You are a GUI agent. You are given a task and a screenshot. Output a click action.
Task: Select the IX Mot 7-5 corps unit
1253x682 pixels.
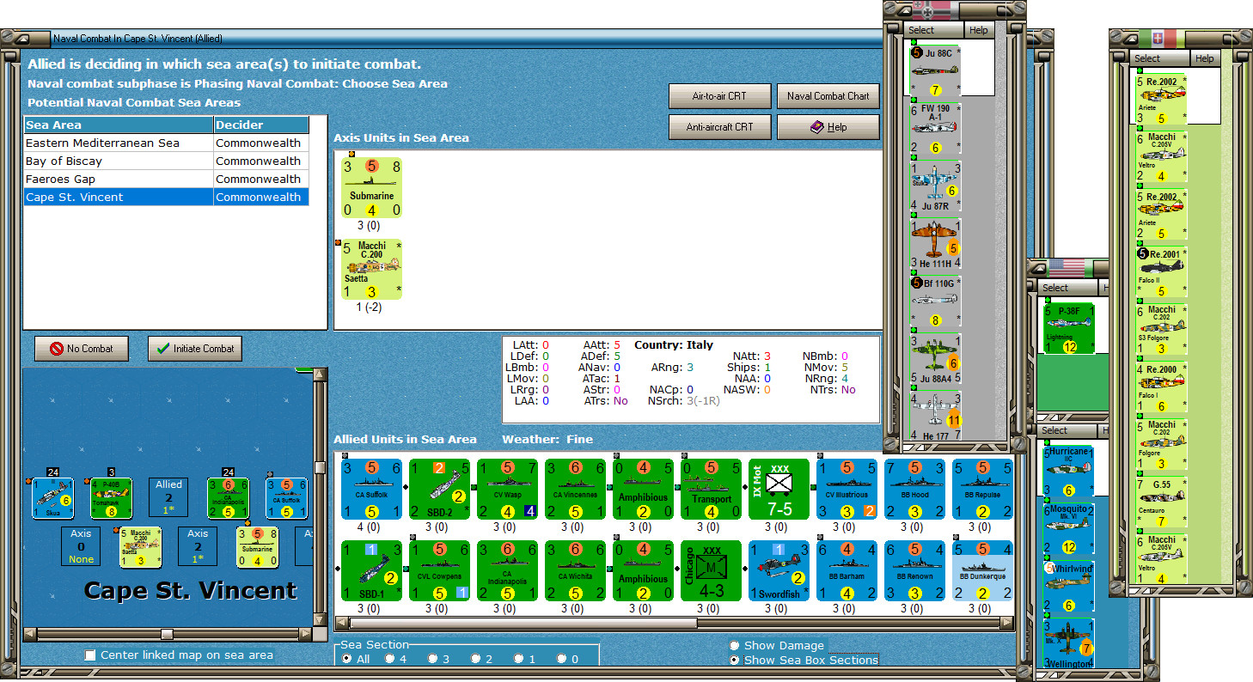[x=779, y=488]
